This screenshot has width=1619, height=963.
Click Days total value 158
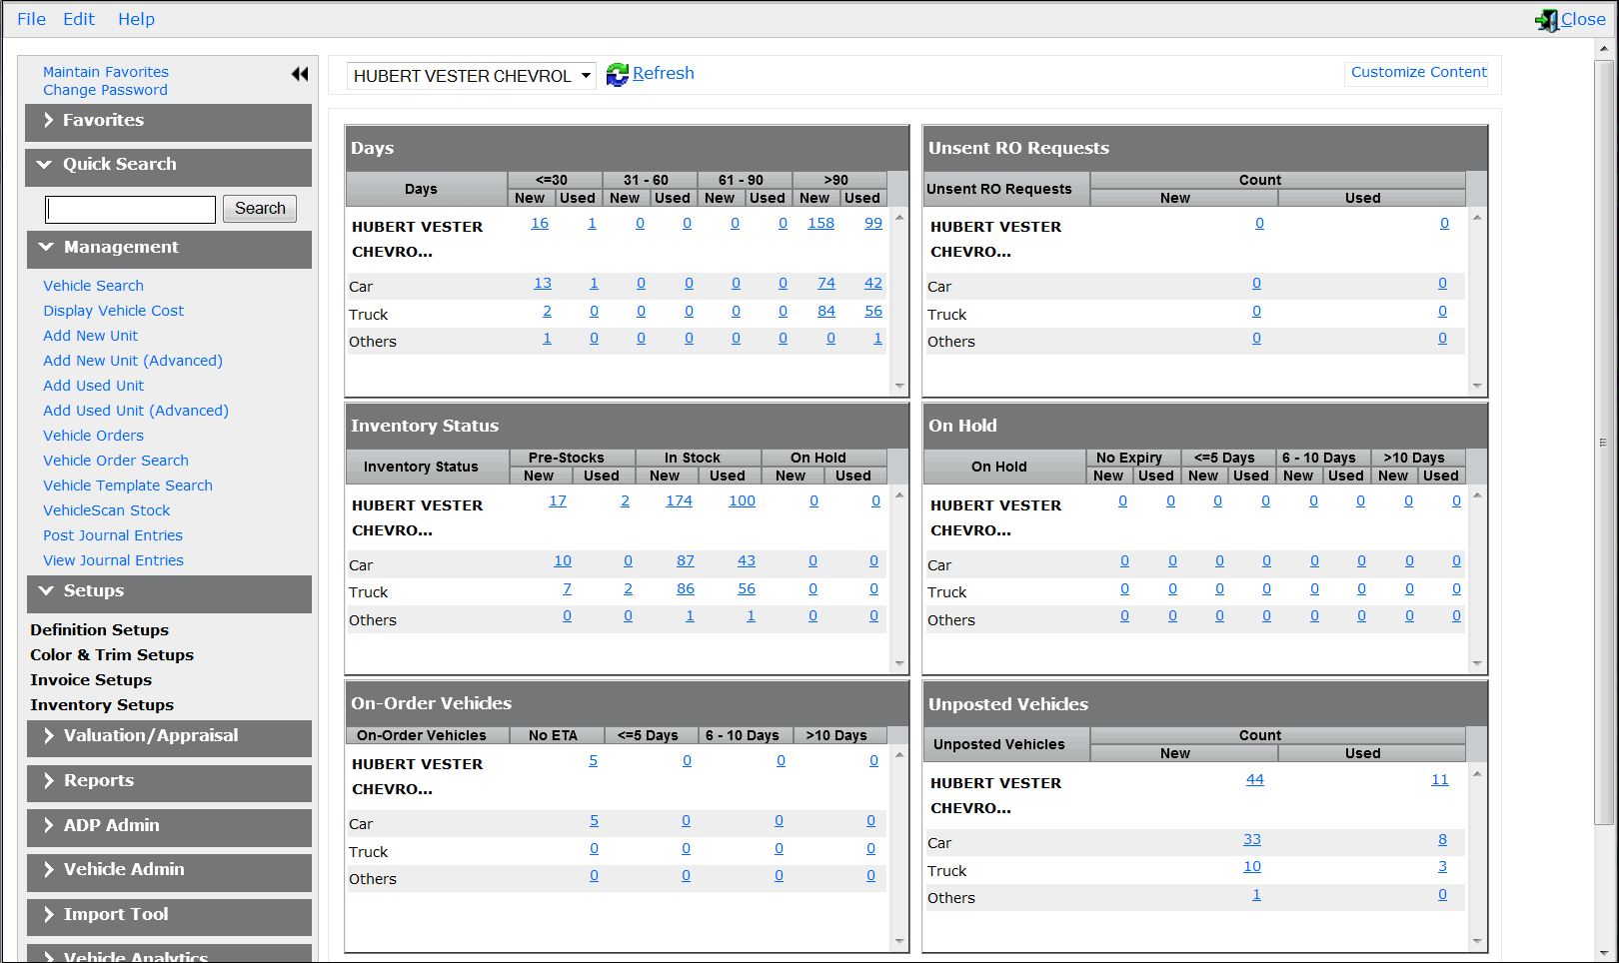[820, 223]
